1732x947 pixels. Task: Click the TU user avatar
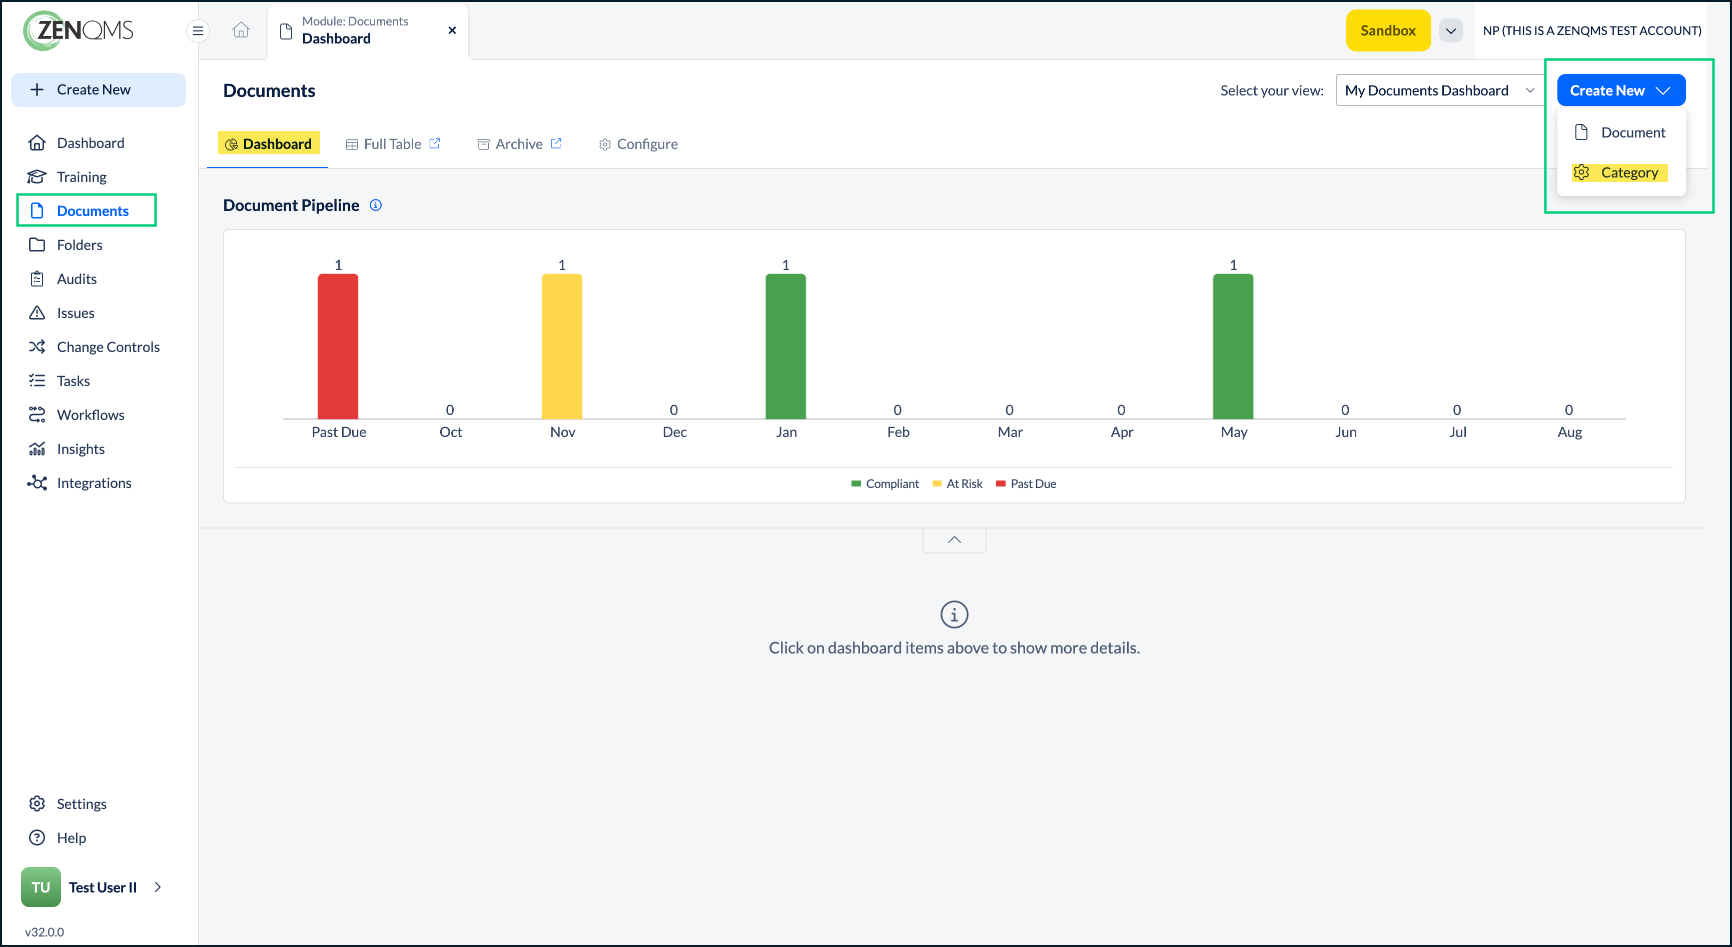(x=41, y=887)
